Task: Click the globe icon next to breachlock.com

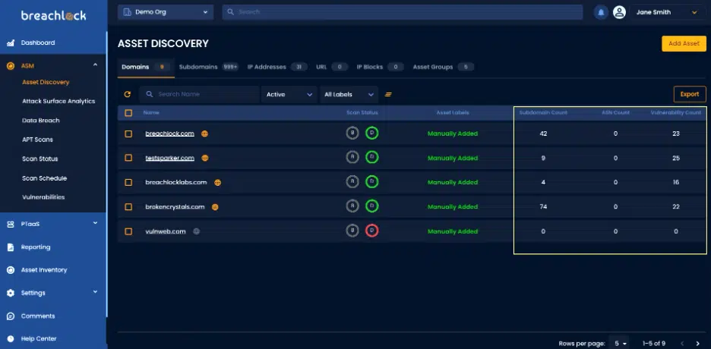Action: [204, 134]
